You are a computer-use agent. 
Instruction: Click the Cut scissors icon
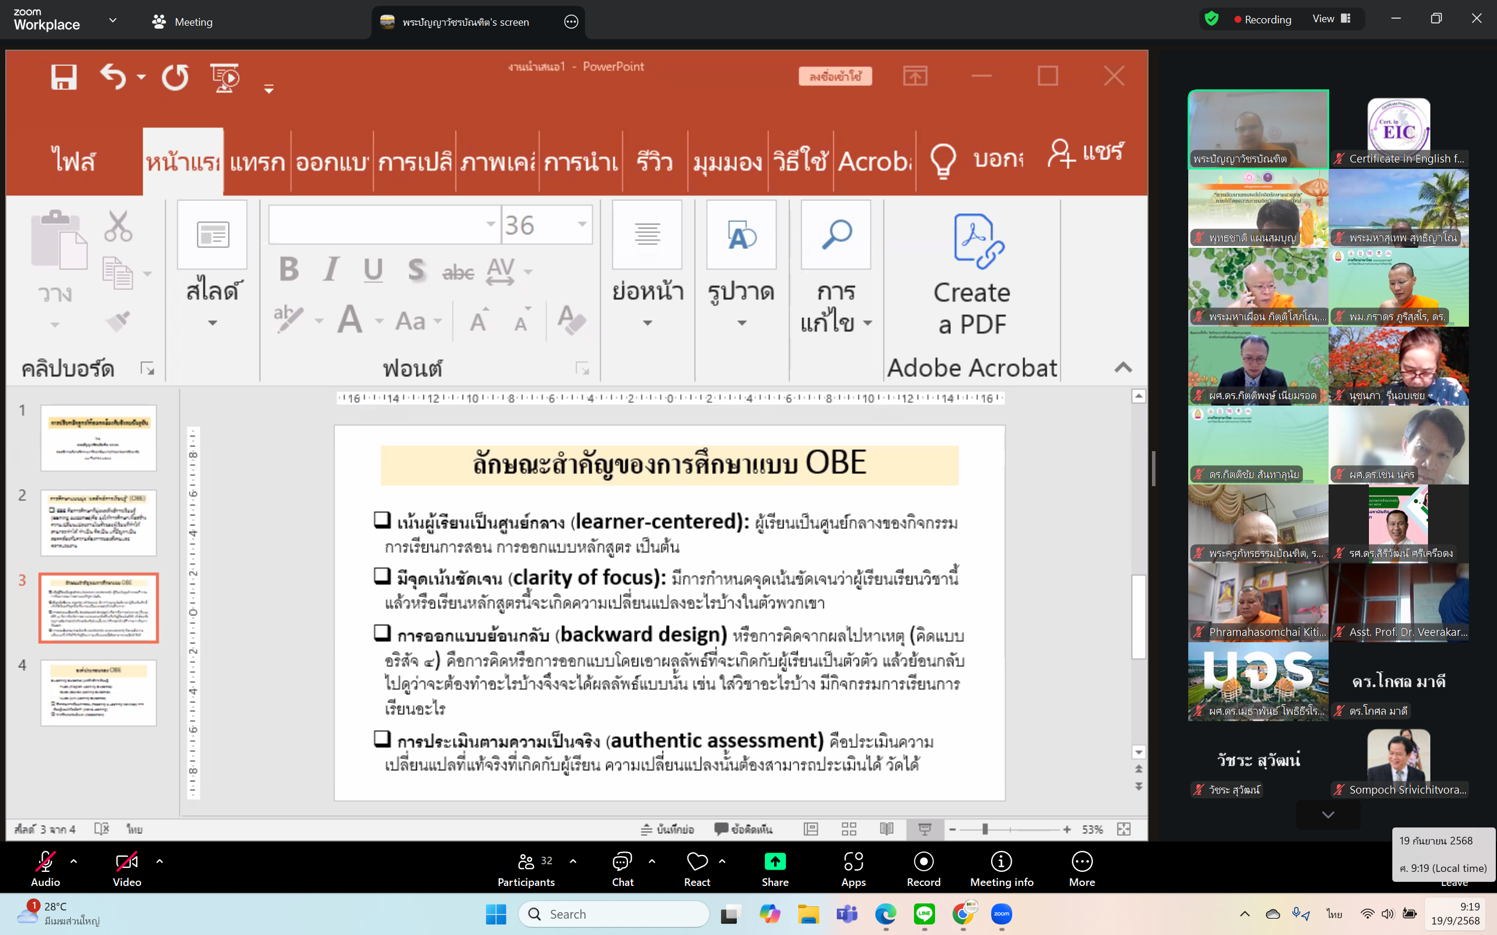click(118, 226)
